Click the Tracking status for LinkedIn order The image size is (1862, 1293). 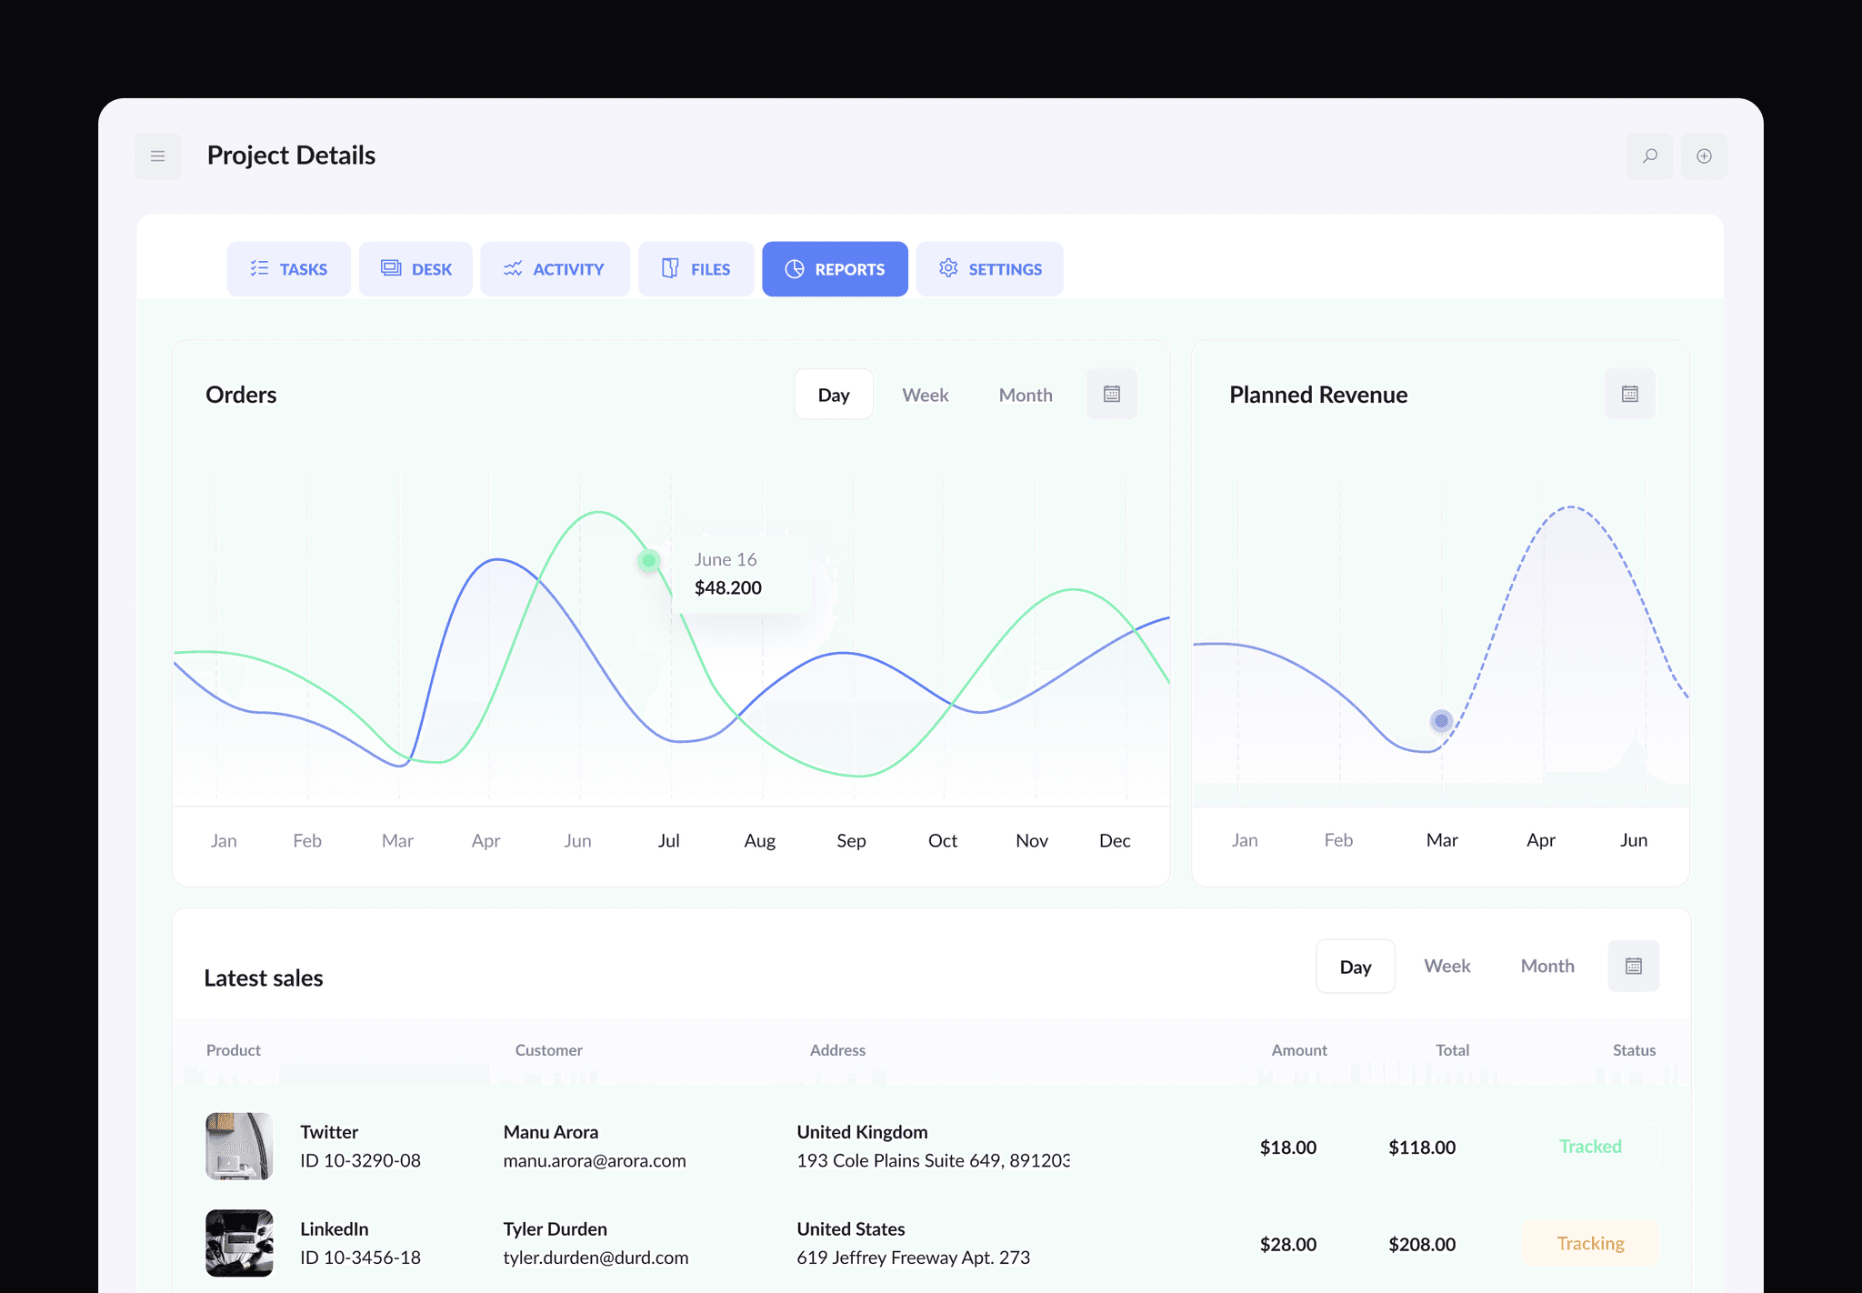[1590, 1243]
